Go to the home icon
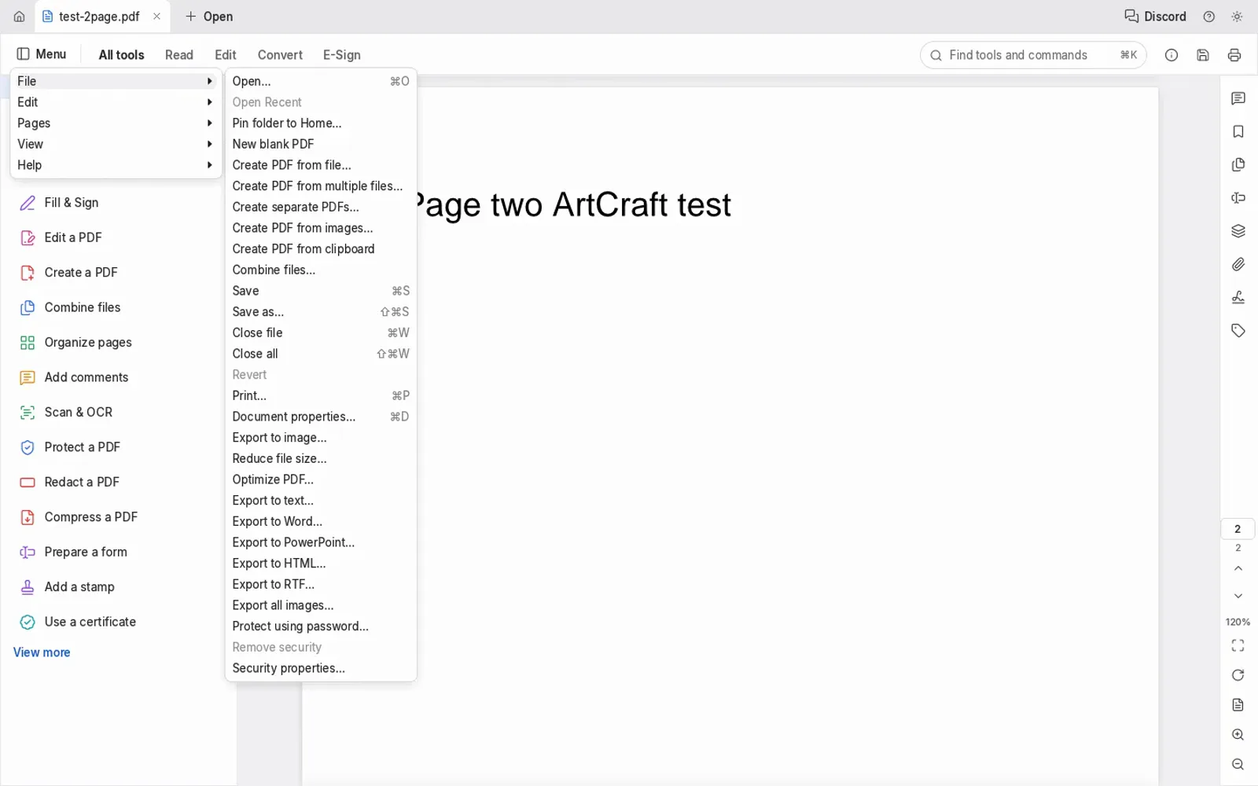The height and width of the screenshot is (786, 1258). coord(19,17)
